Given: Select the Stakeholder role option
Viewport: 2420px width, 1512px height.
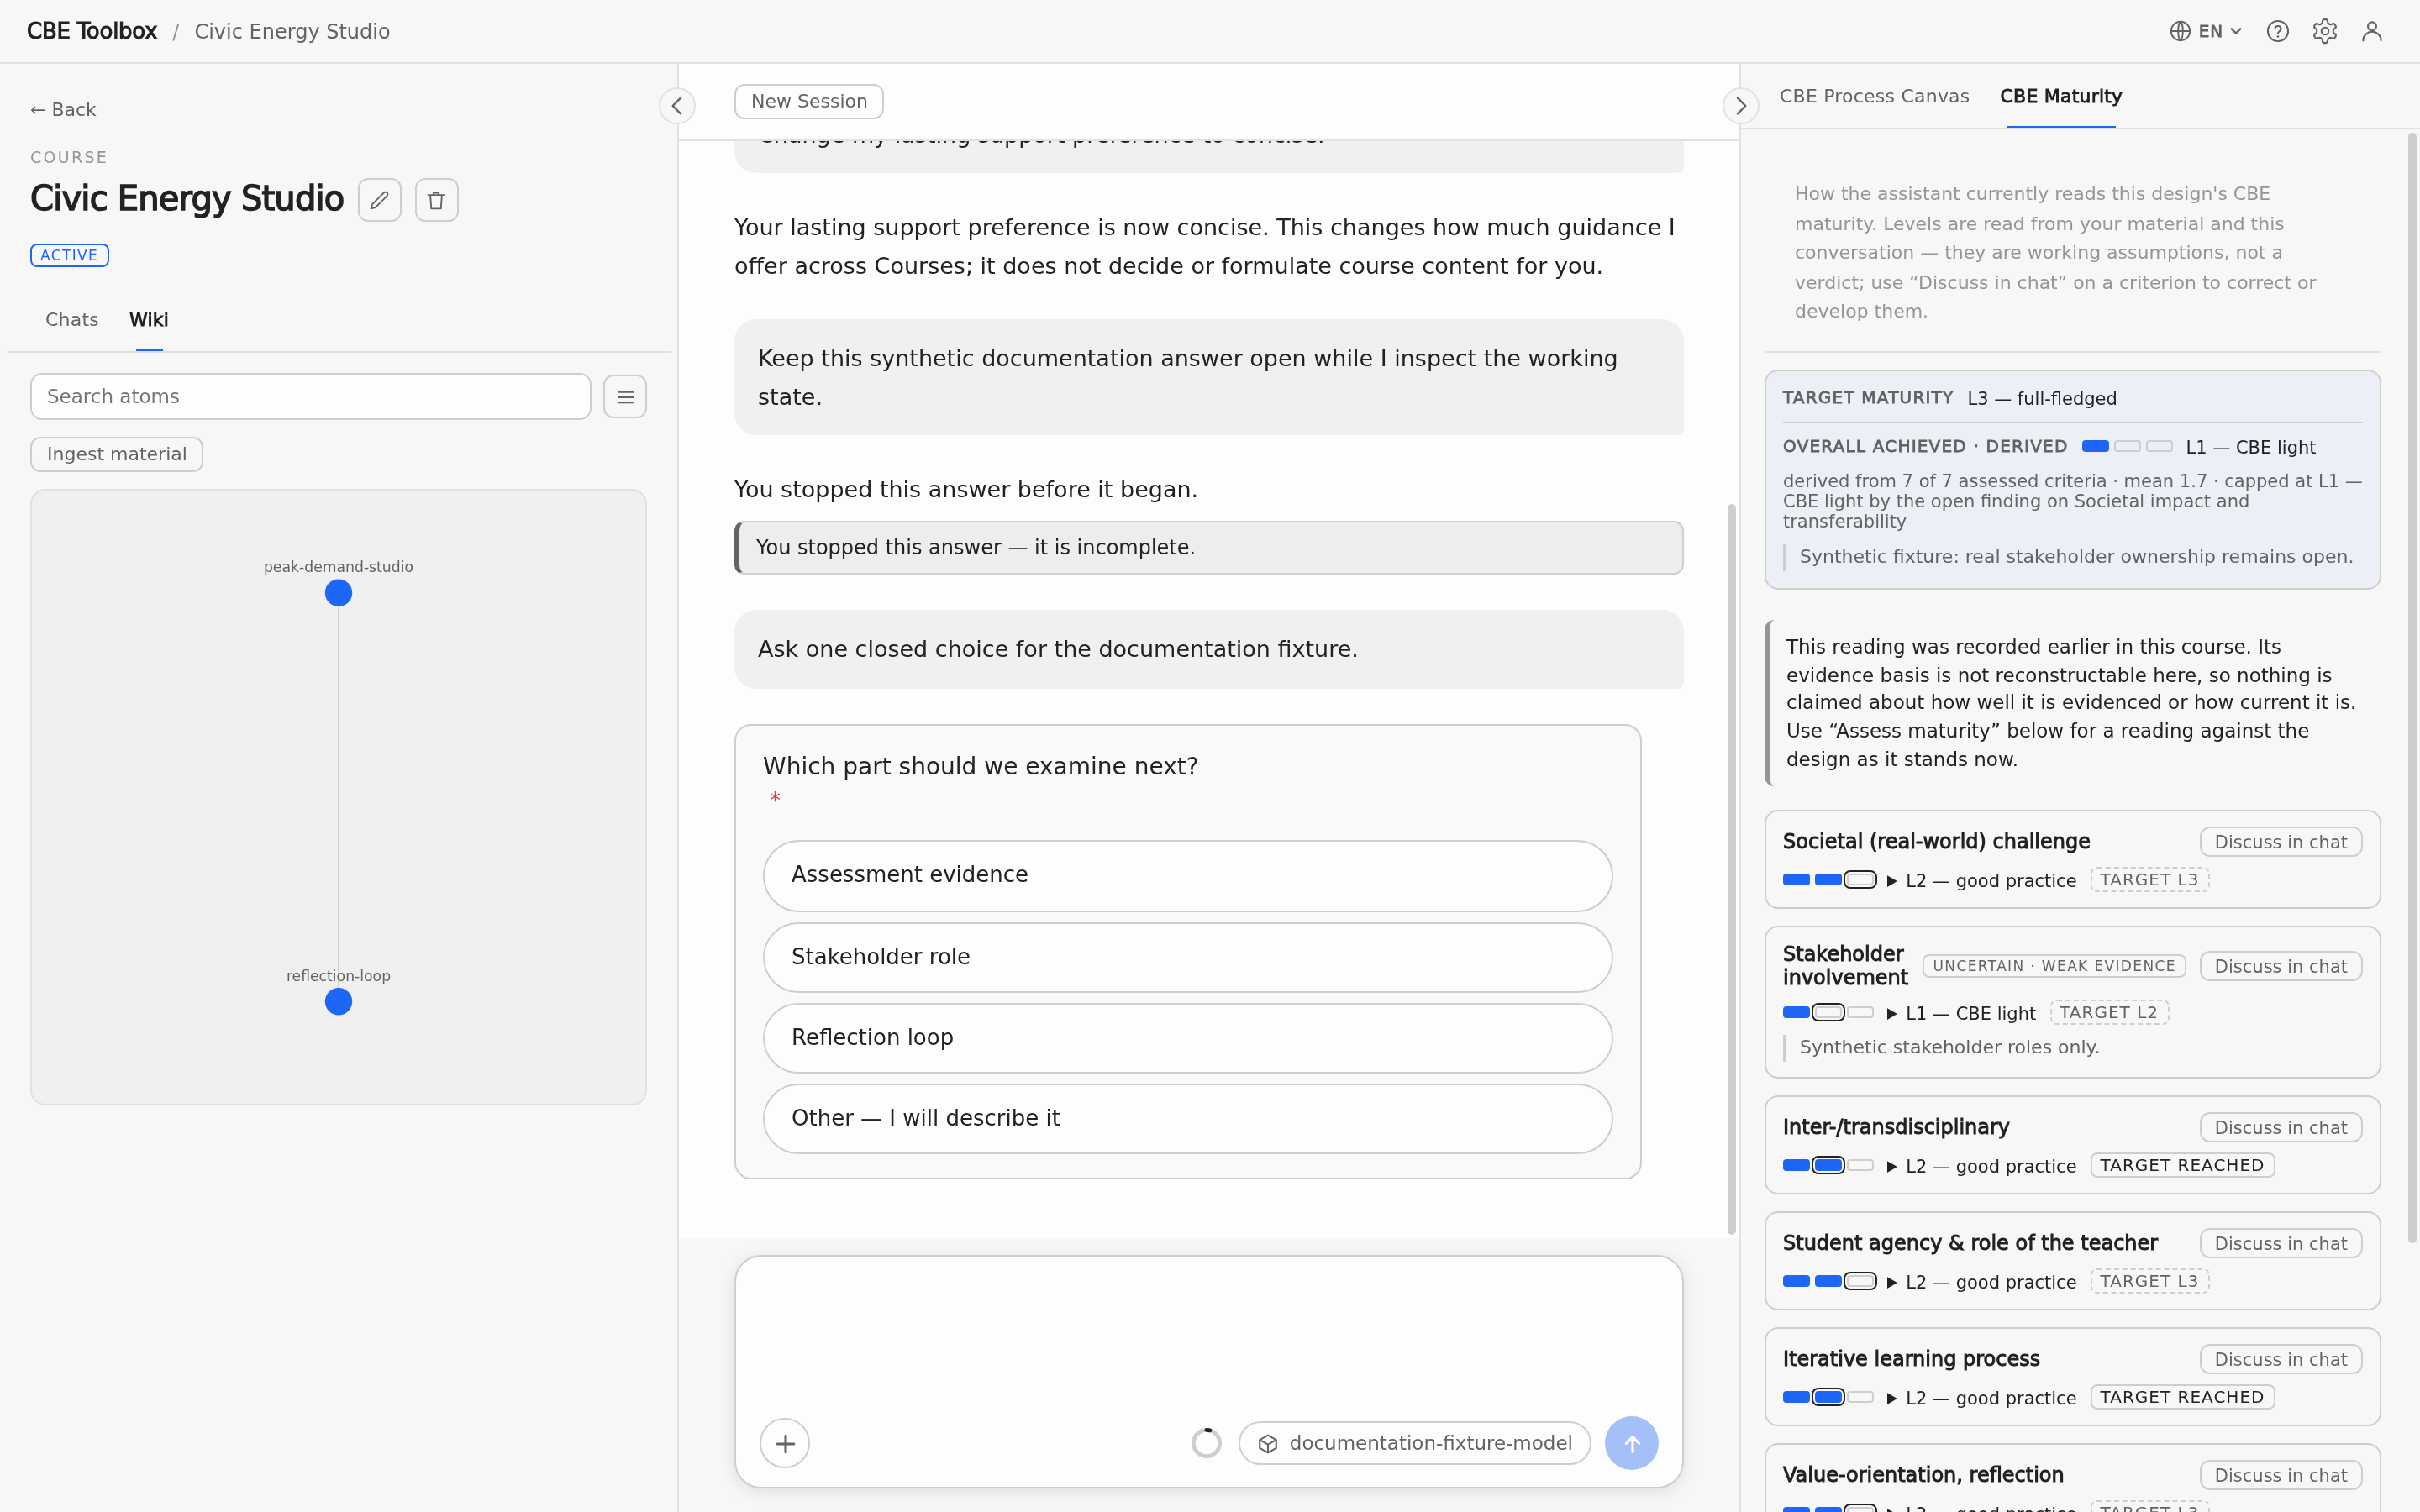Looking at the screenshot, I should [x=1187, y=957].
